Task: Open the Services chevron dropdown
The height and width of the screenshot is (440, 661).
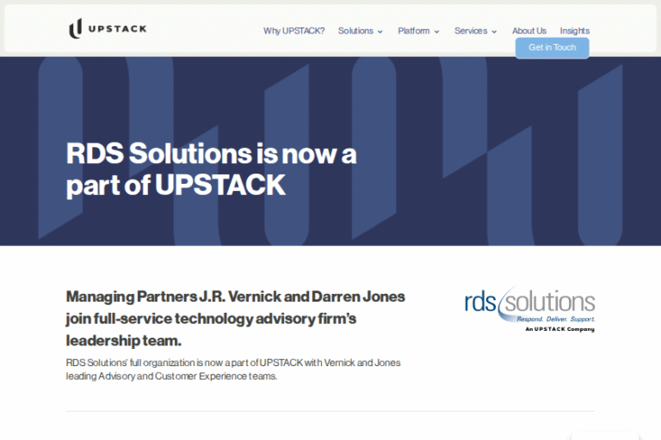Action: (495, 32)
